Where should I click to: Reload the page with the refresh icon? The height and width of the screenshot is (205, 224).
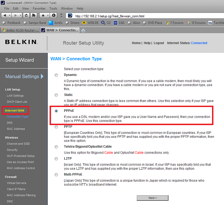pos(26,15)
